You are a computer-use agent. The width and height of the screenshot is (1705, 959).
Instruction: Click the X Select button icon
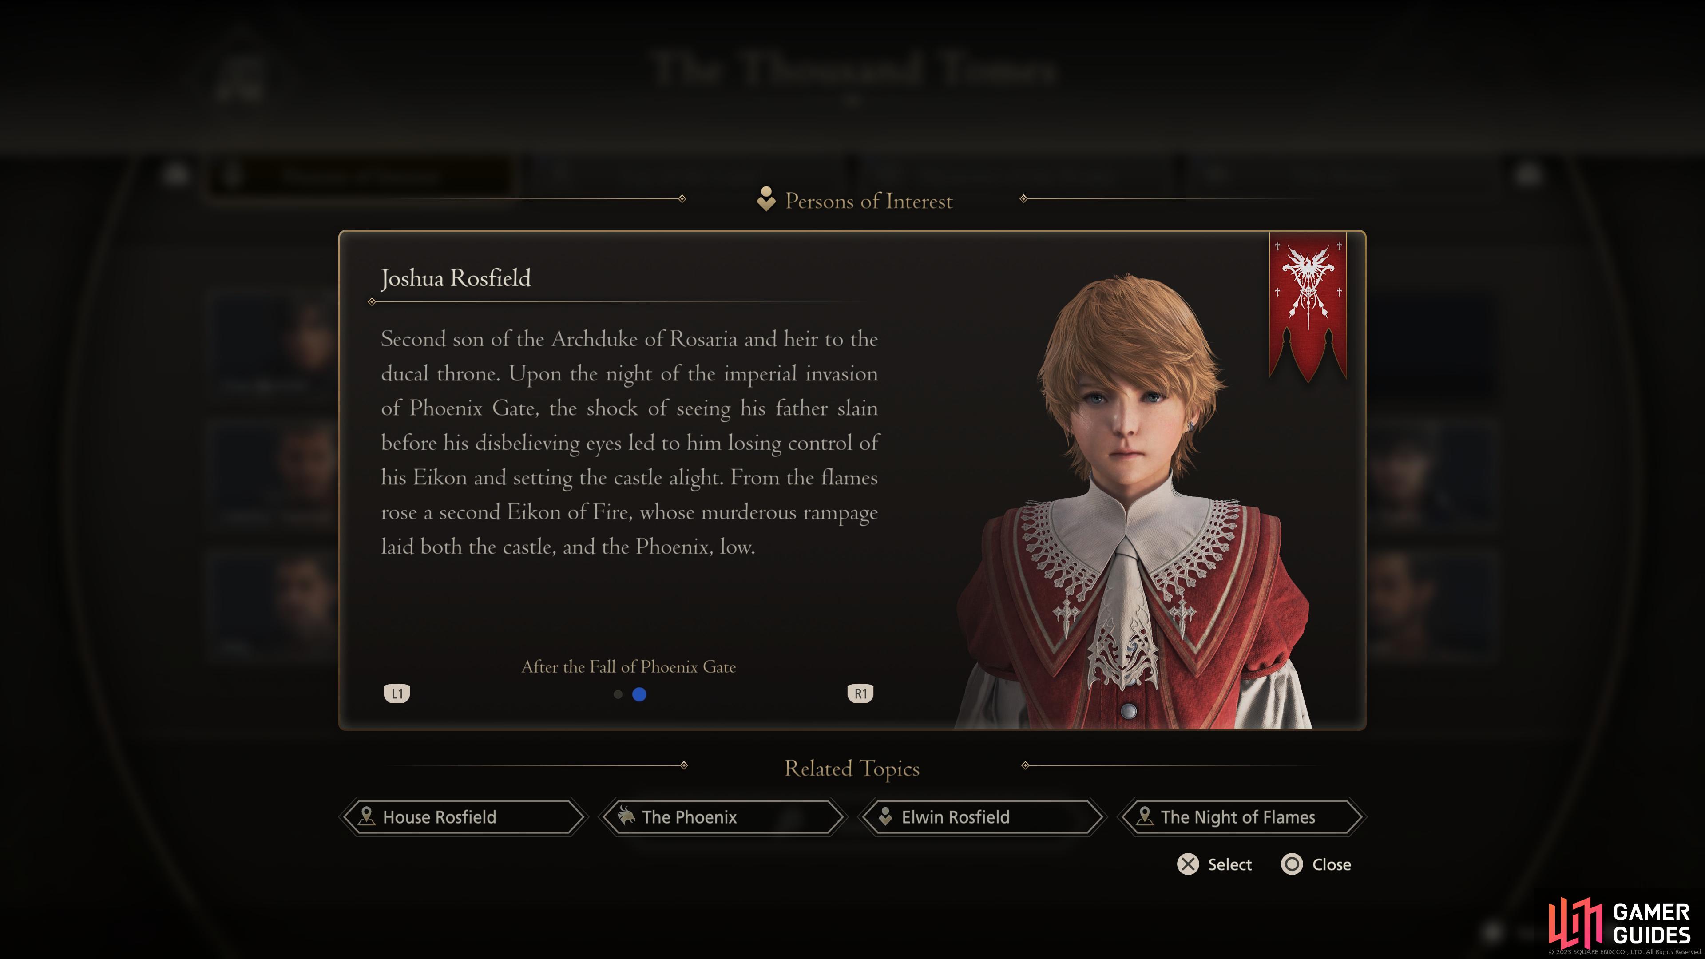tap(1188, 864)
